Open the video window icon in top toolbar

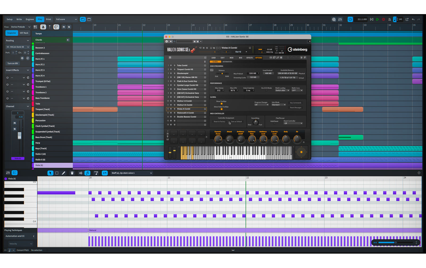[x=334, y=19]
